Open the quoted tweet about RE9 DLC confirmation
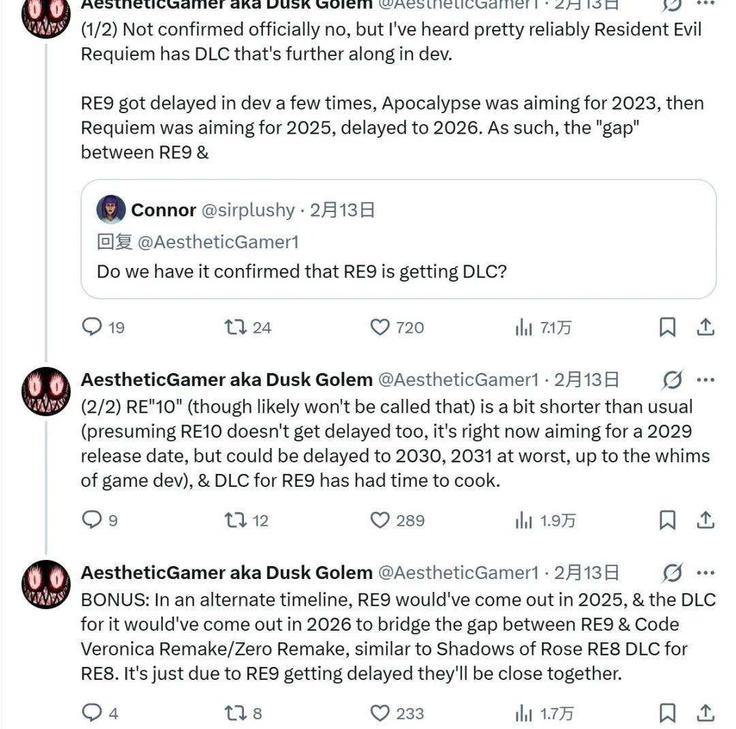Screen dimensions: 736x729 click(398, 271)
